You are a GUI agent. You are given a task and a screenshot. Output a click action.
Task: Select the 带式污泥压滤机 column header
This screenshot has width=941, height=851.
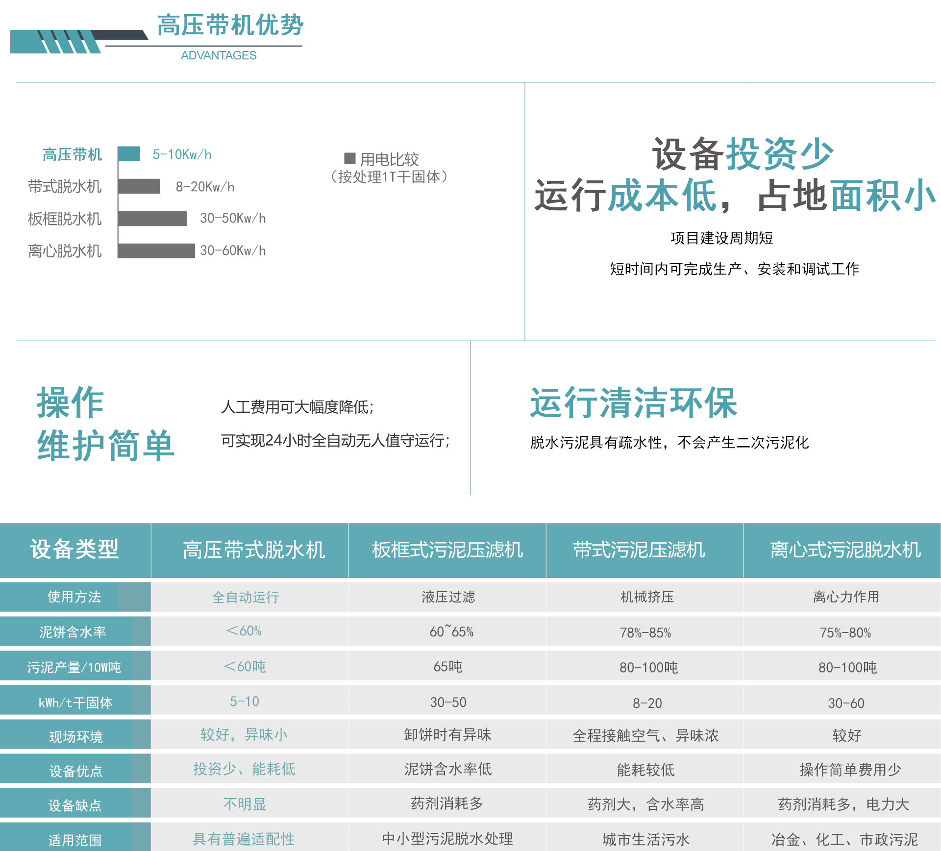[x=639, y=550]
